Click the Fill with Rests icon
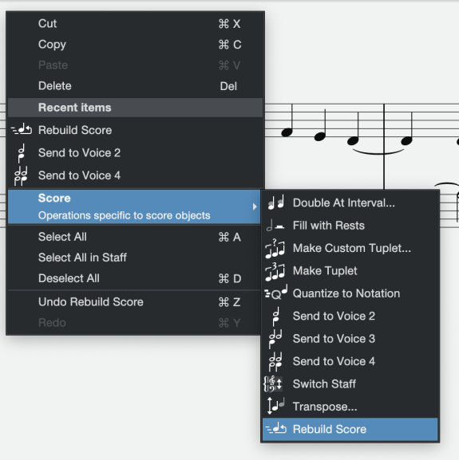This screenshot has width=459, height=460. click(275, 226)
